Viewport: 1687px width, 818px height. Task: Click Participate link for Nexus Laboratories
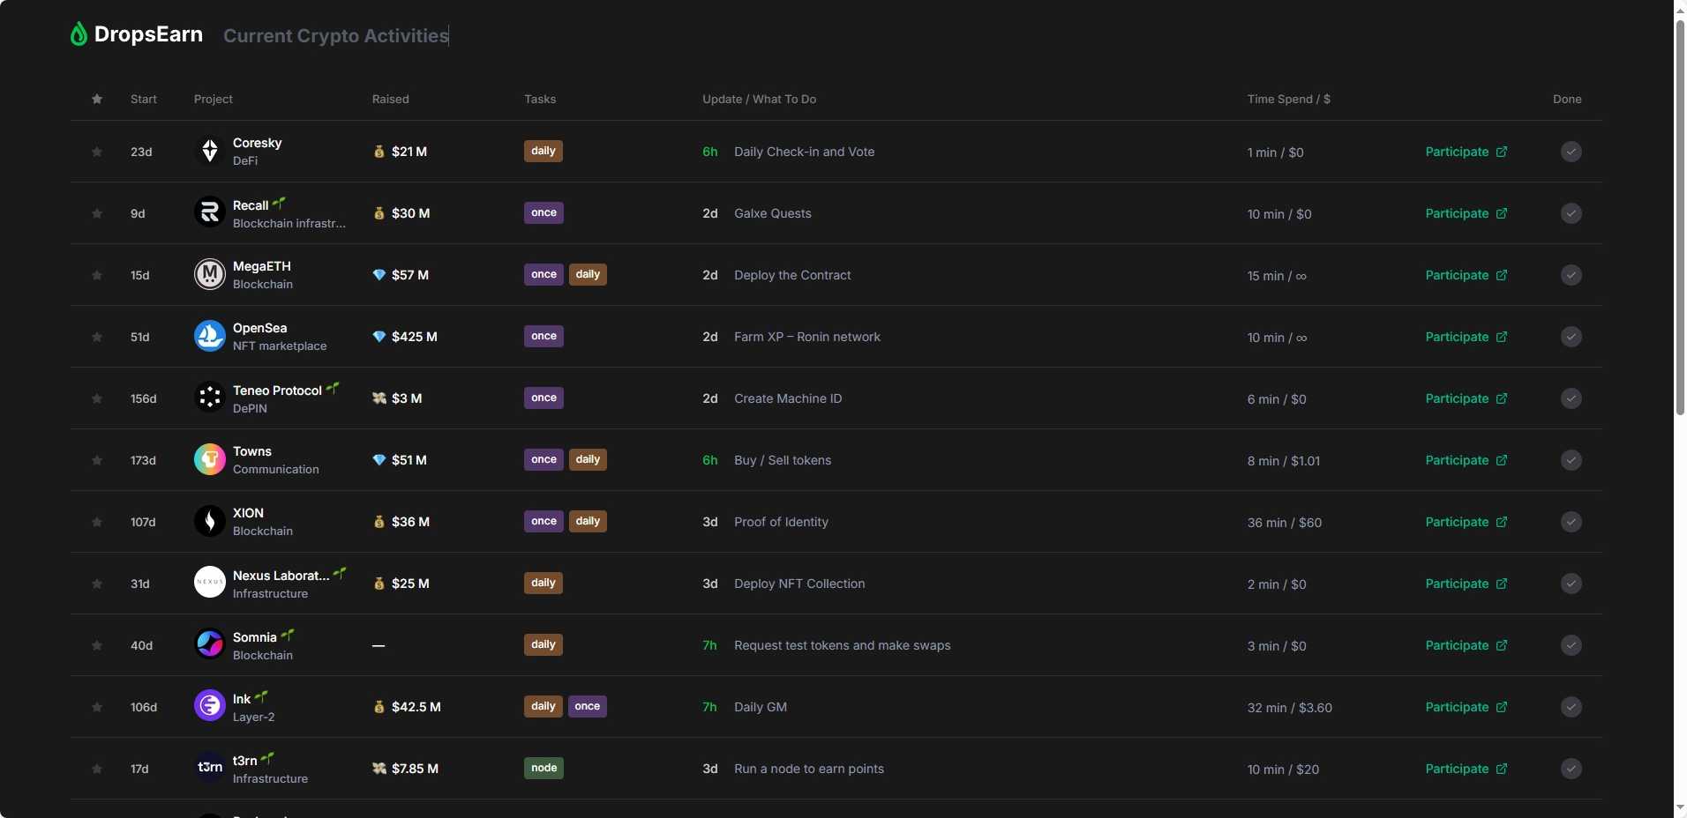tap(1457, 584)
